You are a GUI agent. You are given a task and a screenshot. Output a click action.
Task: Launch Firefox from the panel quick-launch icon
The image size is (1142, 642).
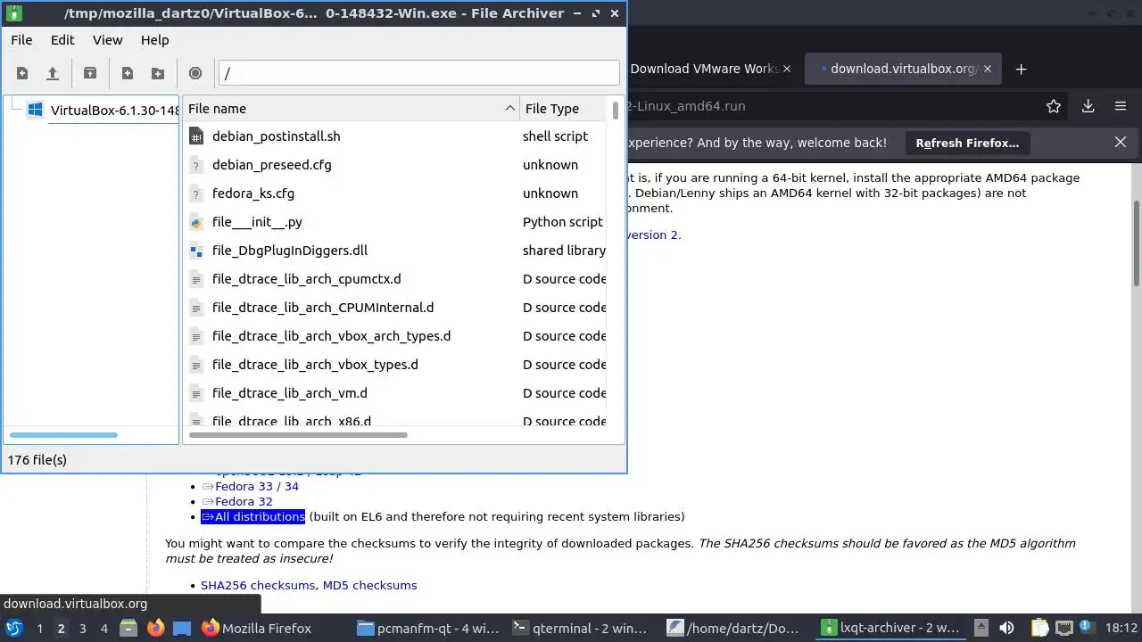(156, 628)
